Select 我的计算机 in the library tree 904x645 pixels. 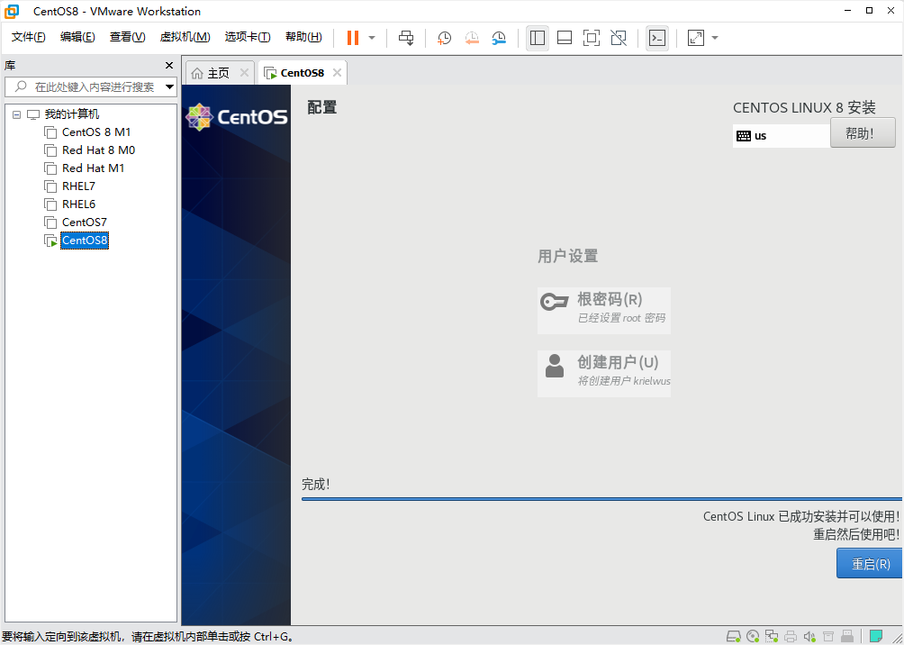pos(72,114)
